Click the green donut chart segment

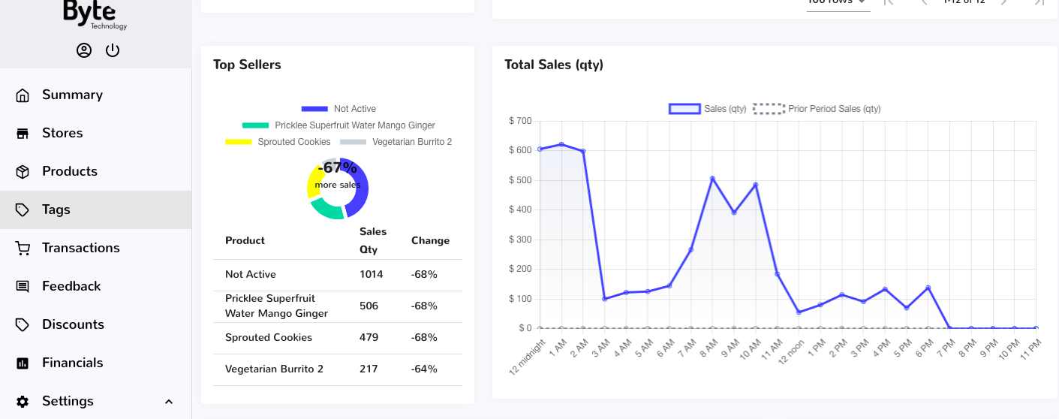pos(326,209)
